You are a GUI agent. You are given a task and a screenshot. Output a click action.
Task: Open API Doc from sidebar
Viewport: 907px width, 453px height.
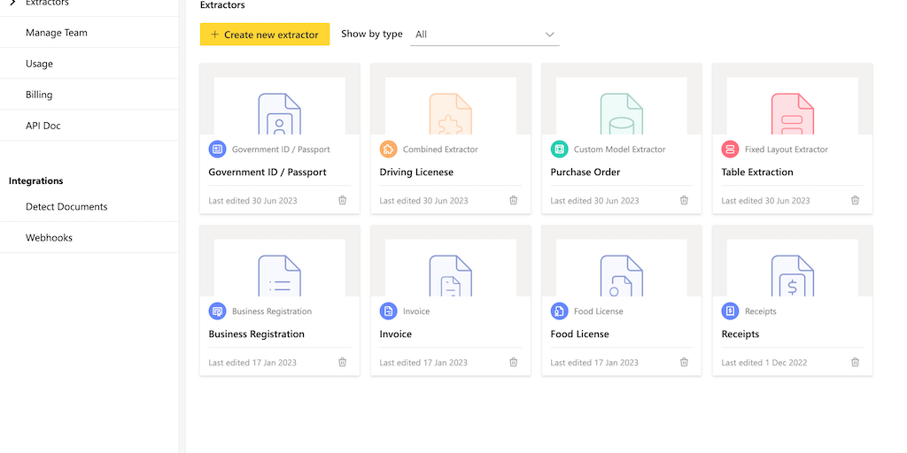(x=43, y=126)
